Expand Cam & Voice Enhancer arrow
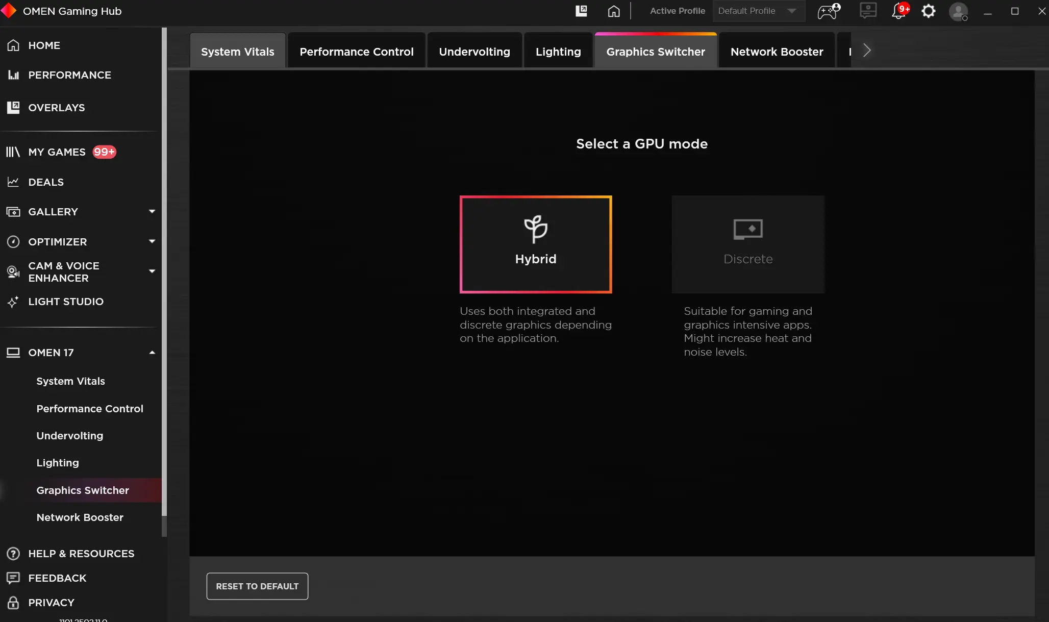 pyautogui.click(x=152, y=271)
